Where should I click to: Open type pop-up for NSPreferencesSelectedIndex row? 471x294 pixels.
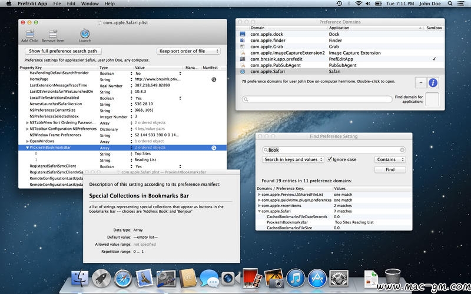(x=131, y=116)
